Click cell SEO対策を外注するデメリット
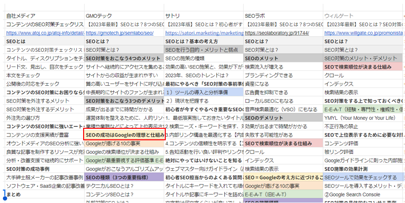405x203 pixels. click(45, 109)
